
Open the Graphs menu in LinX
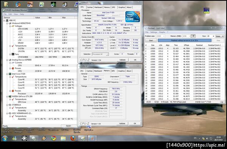[x=162, y=32]
